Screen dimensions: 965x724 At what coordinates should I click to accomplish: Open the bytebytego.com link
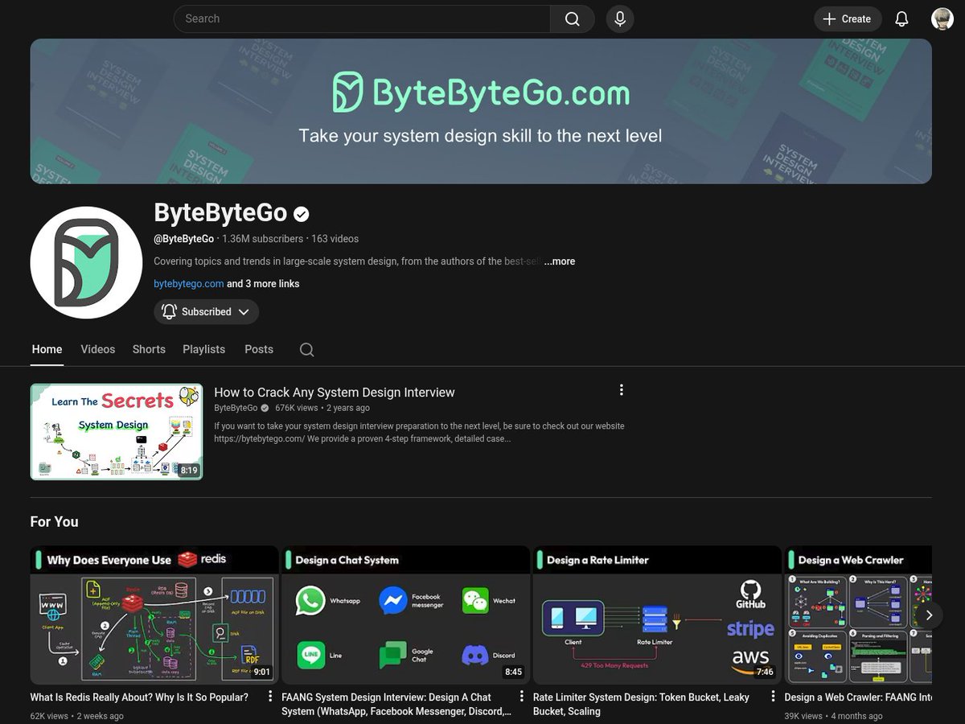pos(189,284)
